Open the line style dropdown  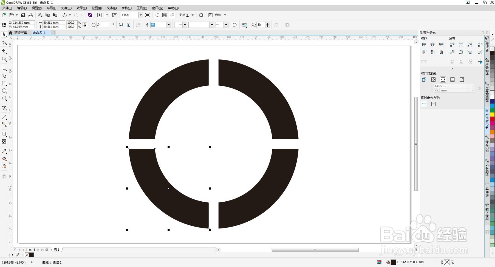point(212,25)
